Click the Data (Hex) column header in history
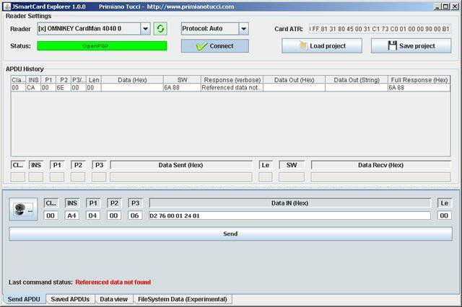This screenshot has width=462, height=307. [x=132, y=80]
